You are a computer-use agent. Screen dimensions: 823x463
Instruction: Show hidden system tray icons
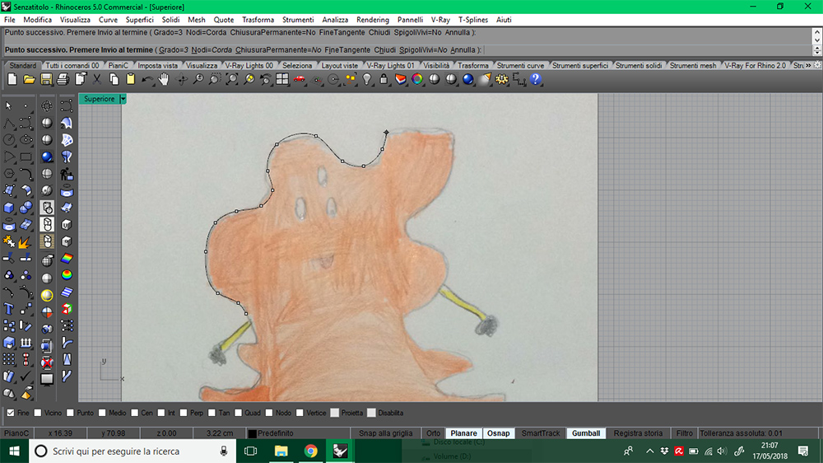tap(650, 451)
